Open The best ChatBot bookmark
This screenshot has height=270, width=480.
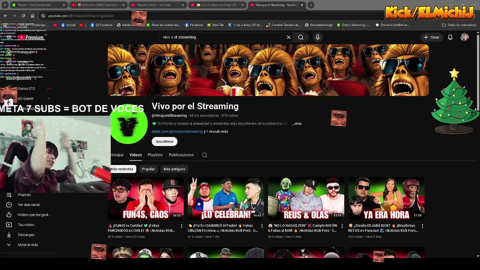click(392, 25)
